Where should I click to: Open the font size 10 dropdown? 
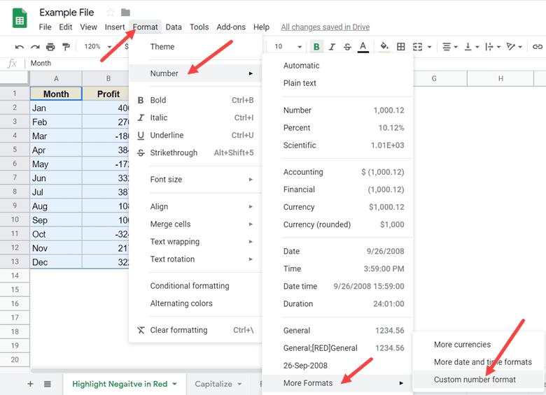(x=288, y=47)
